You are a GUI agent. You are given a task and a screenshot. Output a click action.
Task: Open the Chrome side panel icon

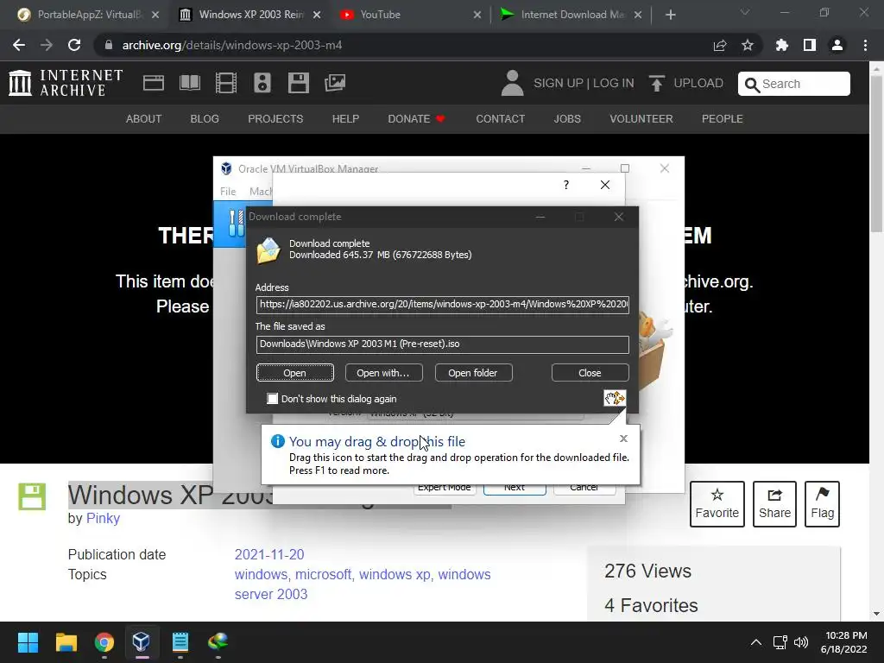[810, 45]
